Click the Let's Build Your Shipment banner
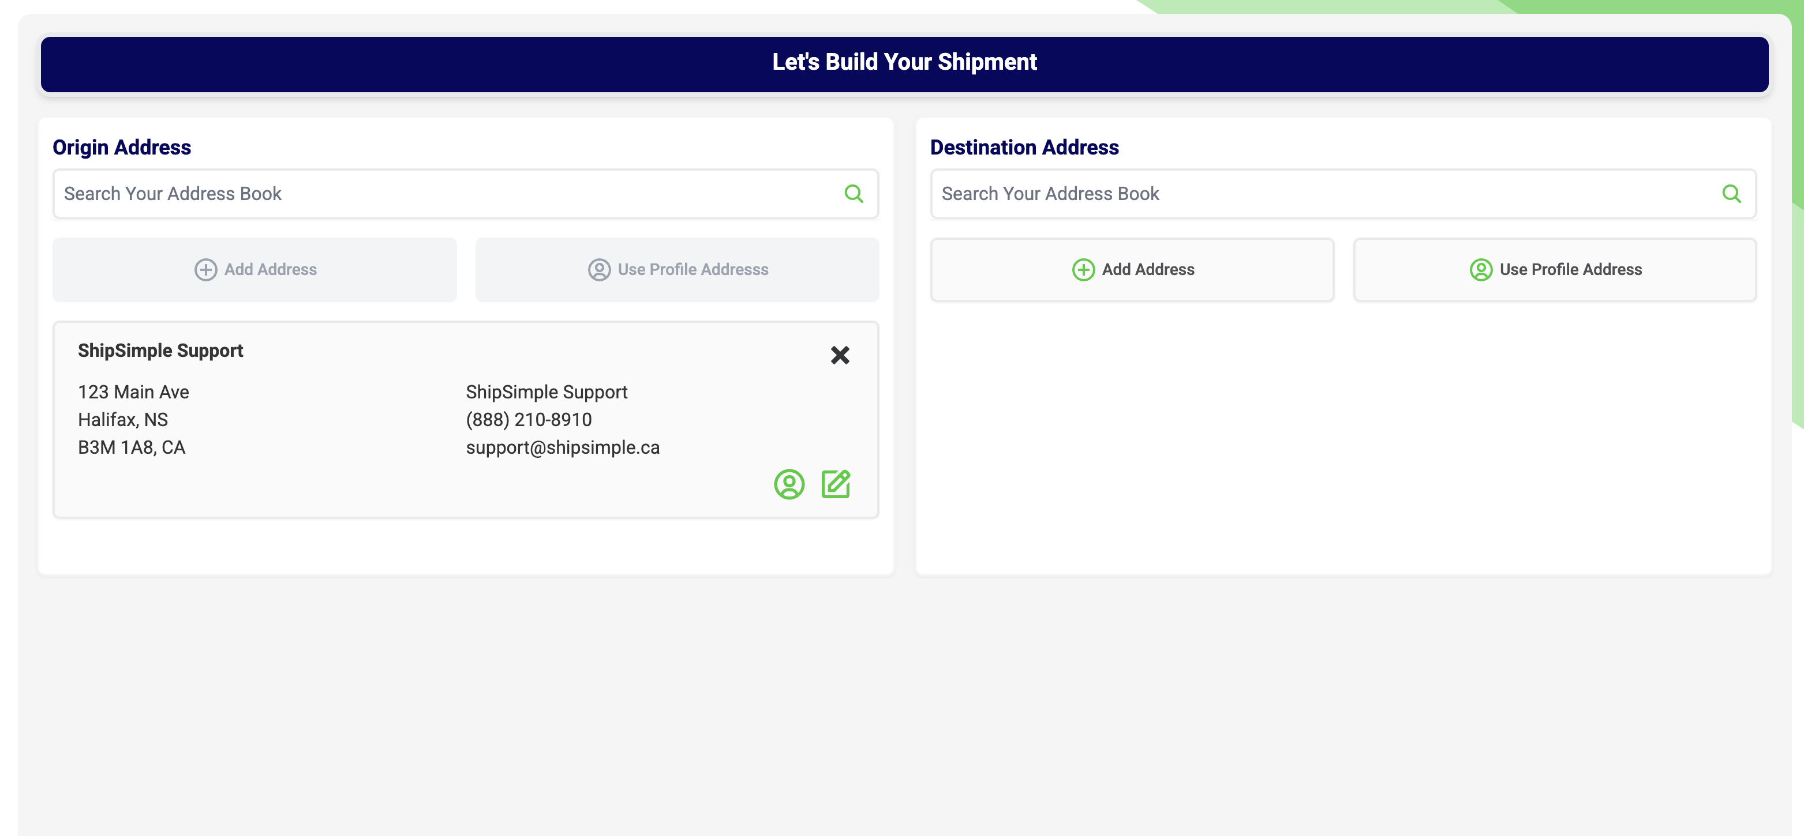 pyautogui.click(x=904, y=63)
